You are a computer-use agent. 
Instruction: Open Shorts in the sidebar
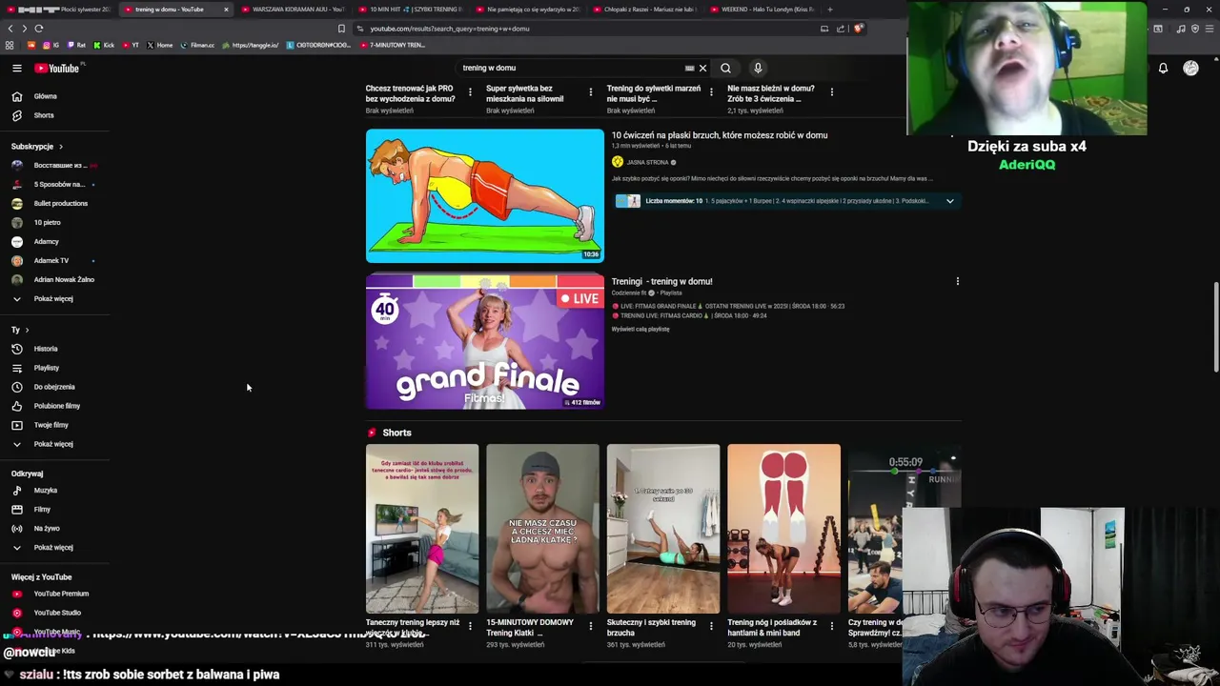pyautogui.click(x=44, y=115)
